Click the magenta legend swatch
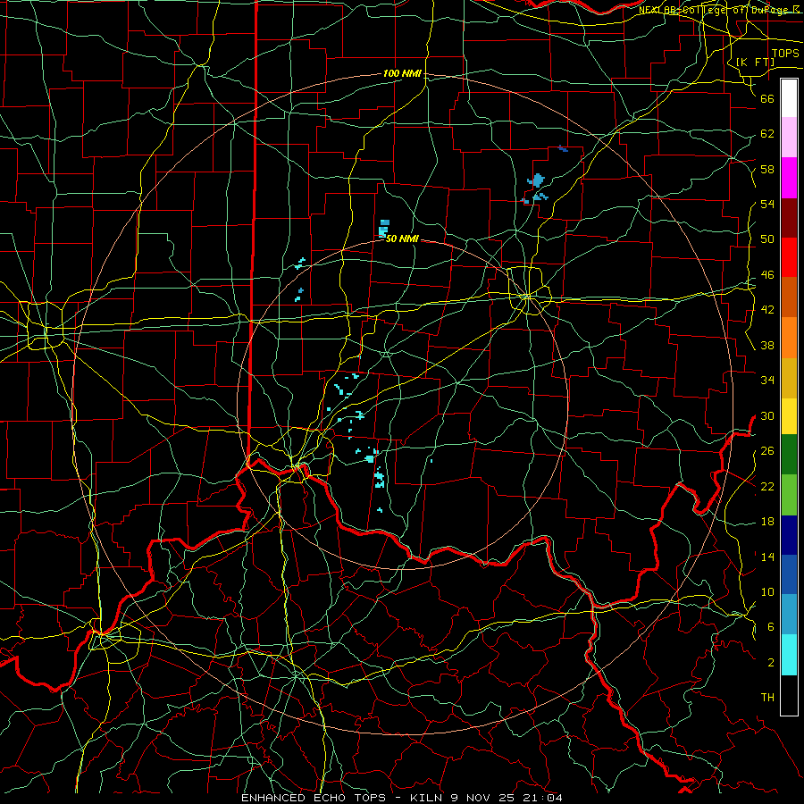Viewport: 804px width, 804px height. pyautogui.click(x=789, y=178)
